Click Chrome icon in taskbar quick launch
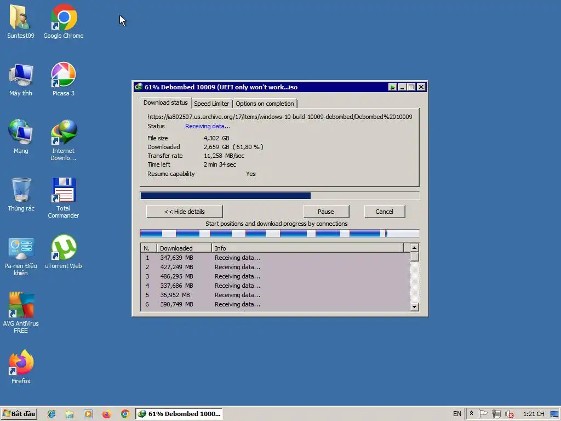Viewport: 561px width, 421px height. tap(125, 414)
